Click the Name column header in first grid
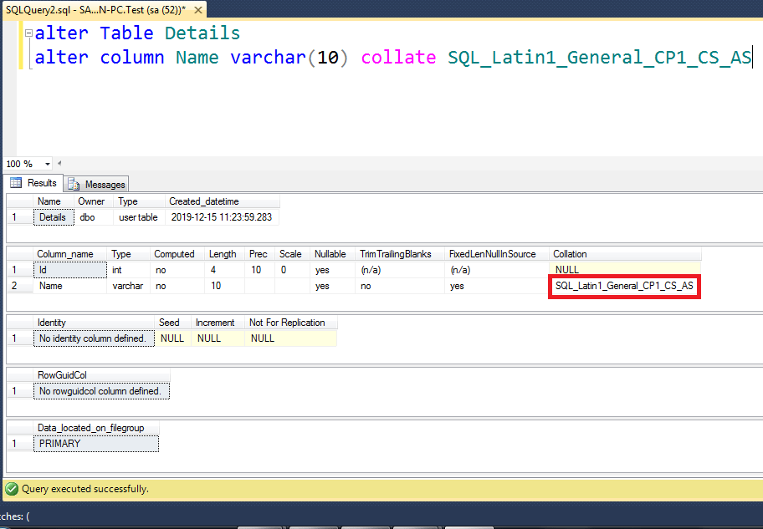The image size is (763, 529). [49, 201]
